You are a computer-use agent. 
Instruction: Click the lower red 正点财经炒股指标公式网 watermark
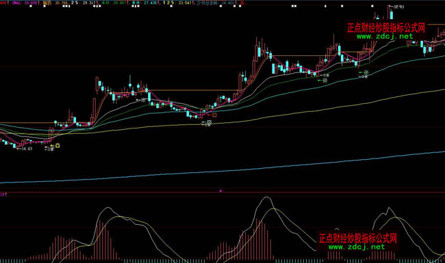358,238
